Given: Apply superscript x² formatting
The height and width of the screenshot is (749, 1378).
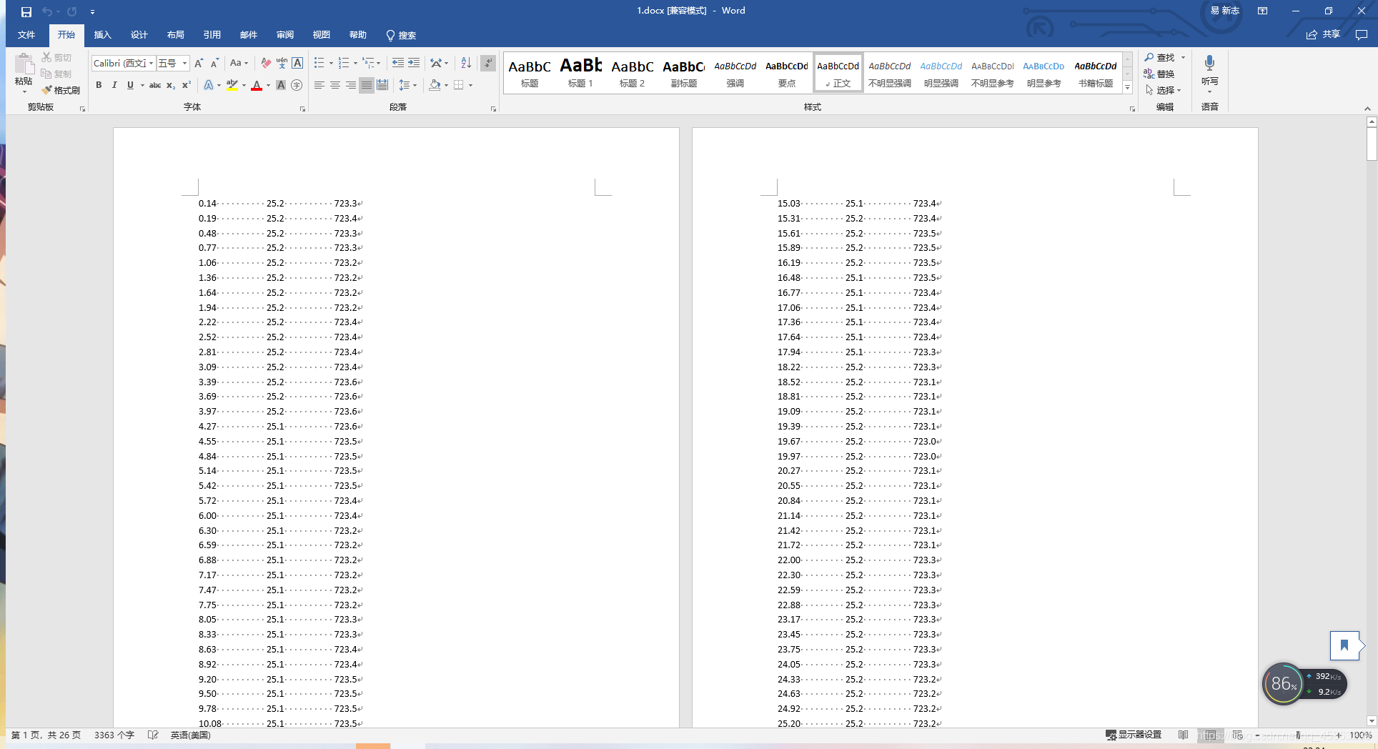Looking at the screenshot, I should [x=187, y=85].
